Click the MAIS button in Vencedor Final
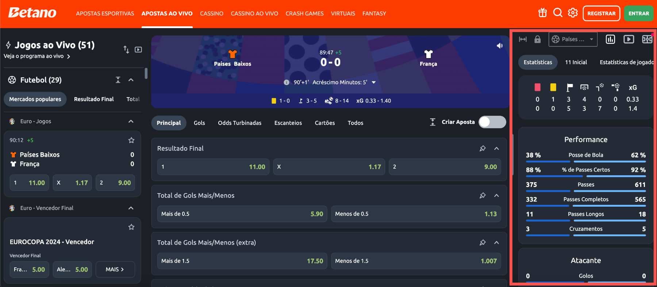The width and height of the screenshot is (657, 287). (x=115, y=269)
